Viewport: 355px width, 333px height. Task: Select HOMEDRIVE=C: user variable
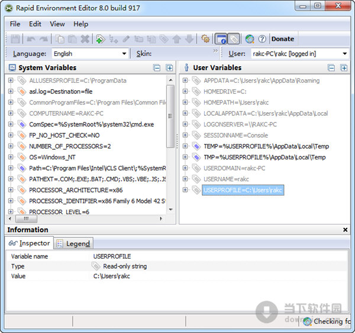tap(225, 92)
